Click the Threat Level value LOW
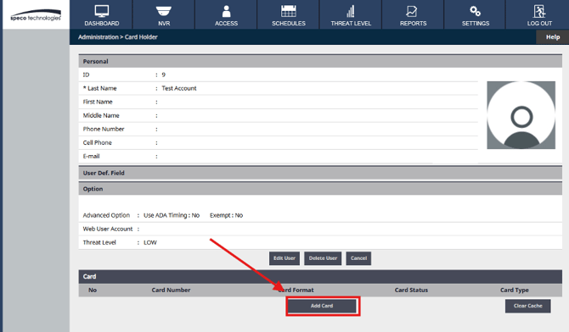Screen dimensions: 569x332 [x=150, y=242]
